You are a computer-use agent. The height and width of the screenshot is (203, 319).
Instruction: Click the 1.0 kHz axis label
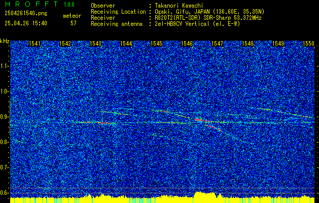[x=4, y=91]
